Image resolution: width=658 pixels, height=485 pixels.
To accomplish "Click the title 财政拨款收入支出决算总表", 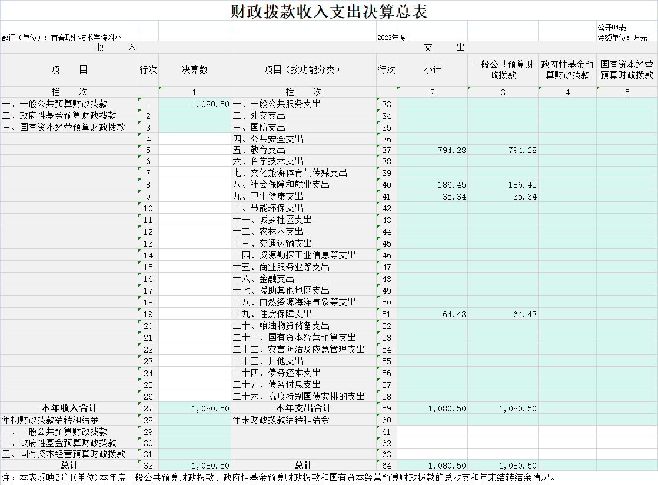I will click(329, 11).
